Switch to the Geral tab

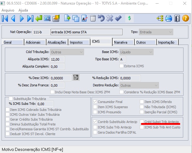(x=13, y=42)
